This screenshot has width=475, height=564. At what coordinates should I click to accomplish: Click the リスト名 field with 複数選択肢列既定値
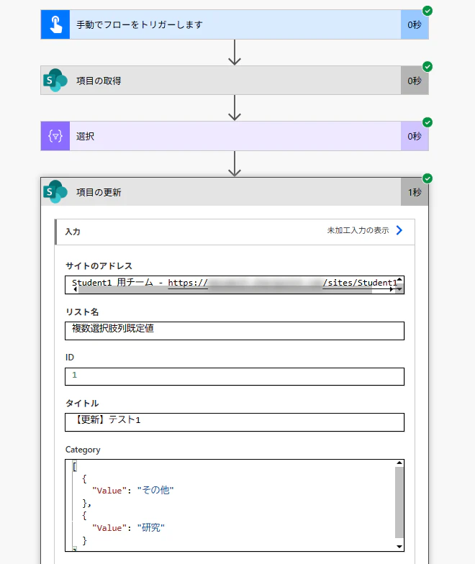pos(235,331)
